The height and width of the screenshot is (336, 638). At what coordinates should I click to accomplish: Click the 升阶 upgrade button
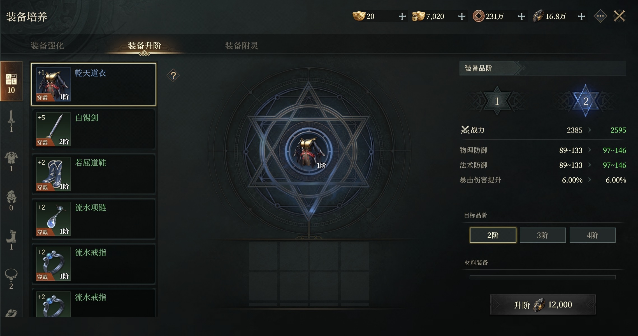(x=543, y=305)
